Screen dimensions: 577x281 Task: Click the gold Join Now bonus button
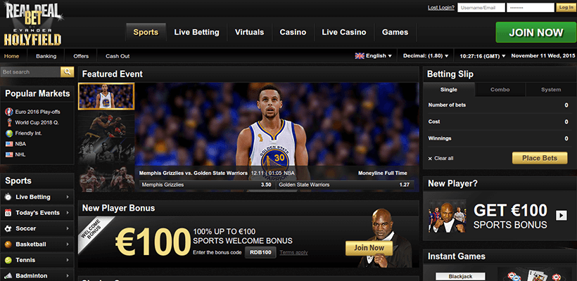pos(369,248)
